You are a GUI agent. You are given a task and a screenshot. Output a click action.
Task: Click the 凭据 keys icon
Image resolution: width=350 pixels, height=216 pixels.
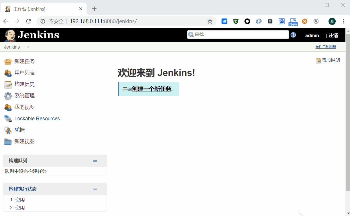coord(8,130)
